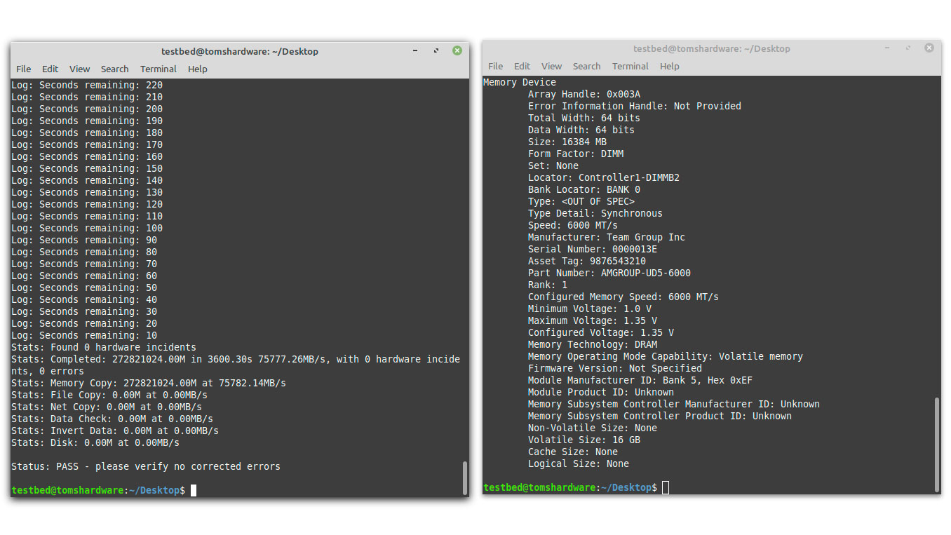The width and height of the screenshot is (951, 535).
Task: Click 'Locator: Controller1-DIMMB2' line
Action: pos(604,177)
